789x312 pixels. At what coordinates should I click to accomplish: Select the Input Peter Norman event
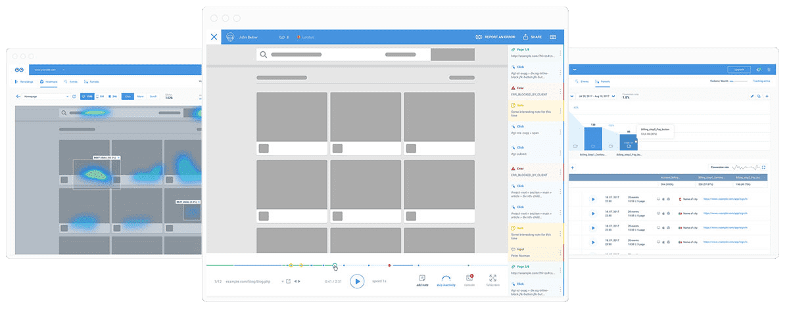536,253
